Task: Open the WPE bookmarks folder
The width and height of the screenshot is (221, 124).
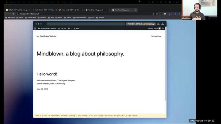Action: [x=51, y=18]
